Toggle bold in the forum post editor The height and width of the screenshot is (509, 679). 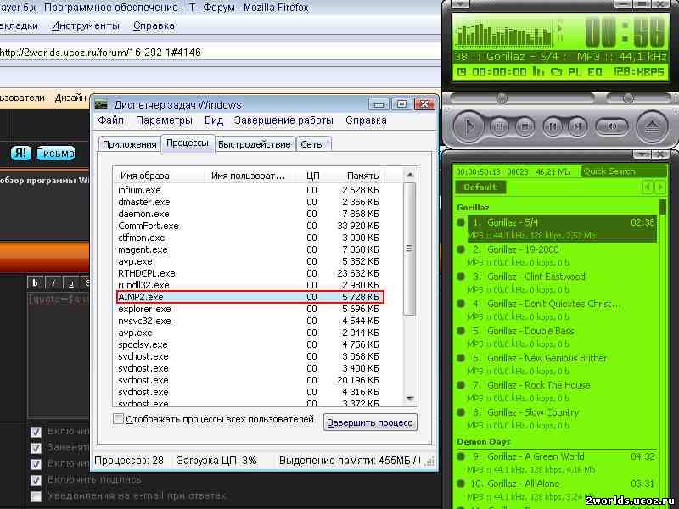[35, 283]
